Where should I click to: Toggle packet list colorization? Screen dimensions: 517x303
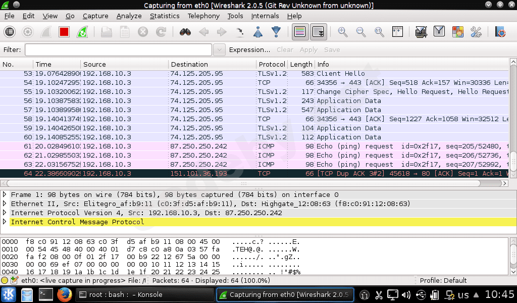tap(299, 32)
